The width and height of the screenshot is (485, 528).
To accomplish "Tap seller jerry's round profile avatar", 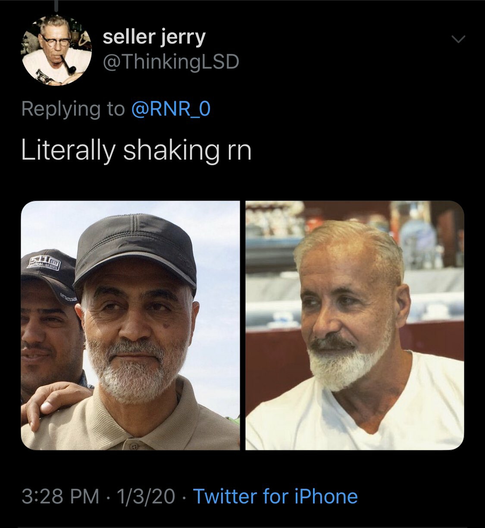I will coord(57,50).
